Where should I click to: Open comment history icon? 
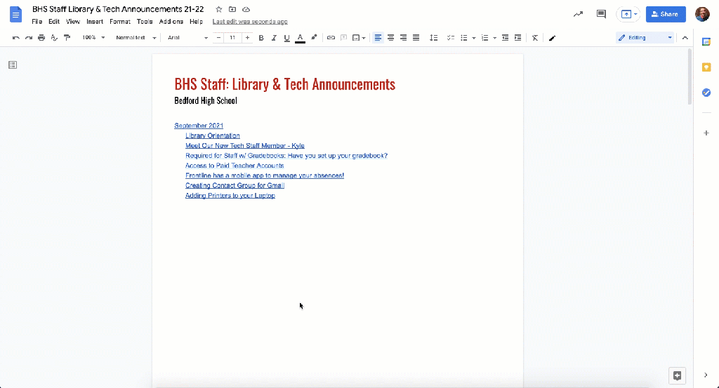(601, 14)
